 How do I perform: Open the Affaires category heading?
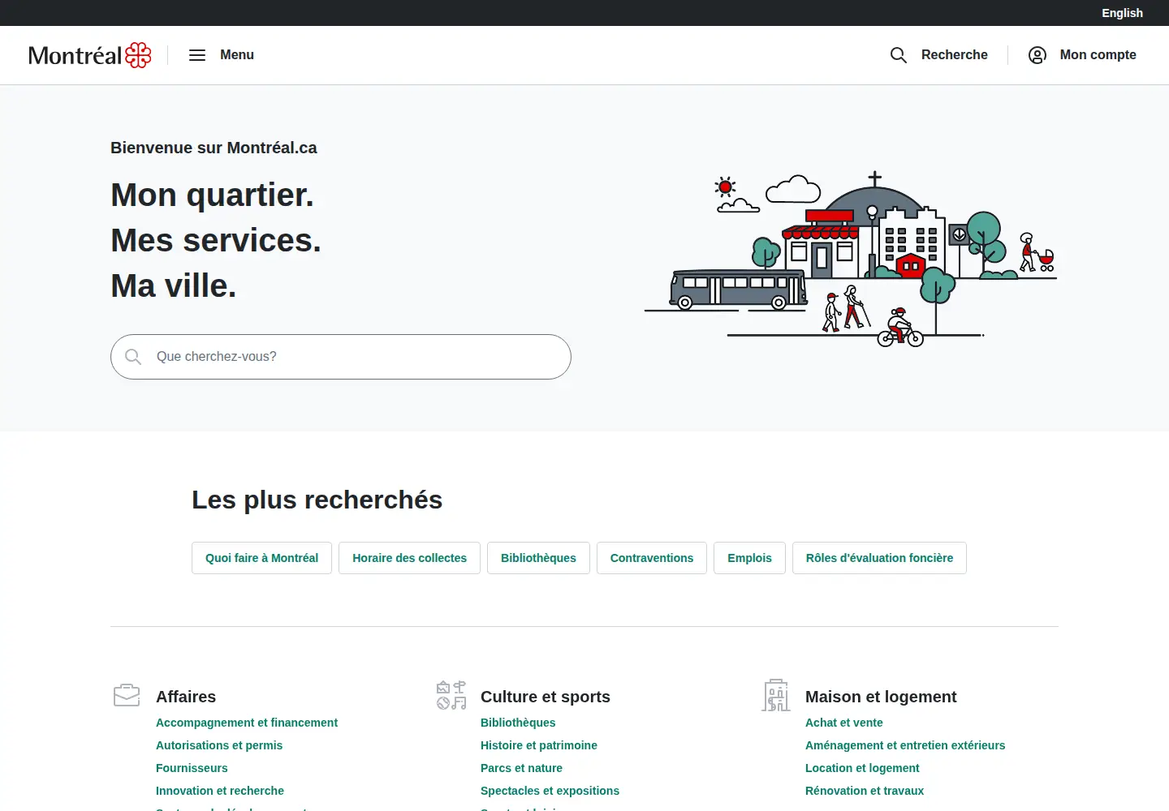[186, 697]
